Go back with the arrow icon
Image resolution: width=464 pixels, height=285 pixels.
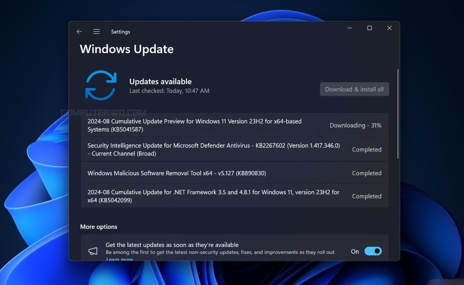pos(79,31)
